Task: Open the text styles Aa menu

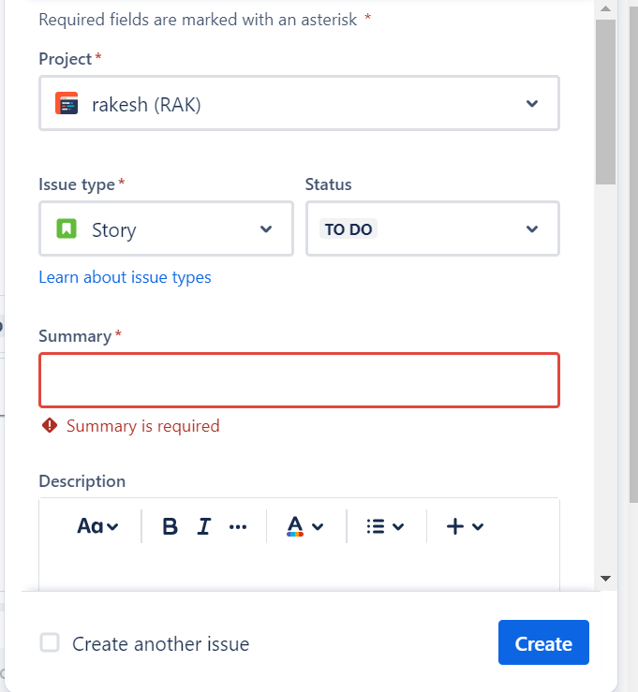Action: coord(97,526)
